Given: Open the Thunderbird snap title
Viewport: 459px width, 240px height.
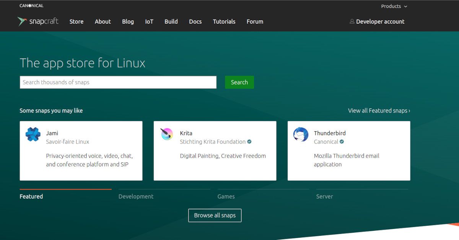Looking at the screenshot, I should coord(330,133).
